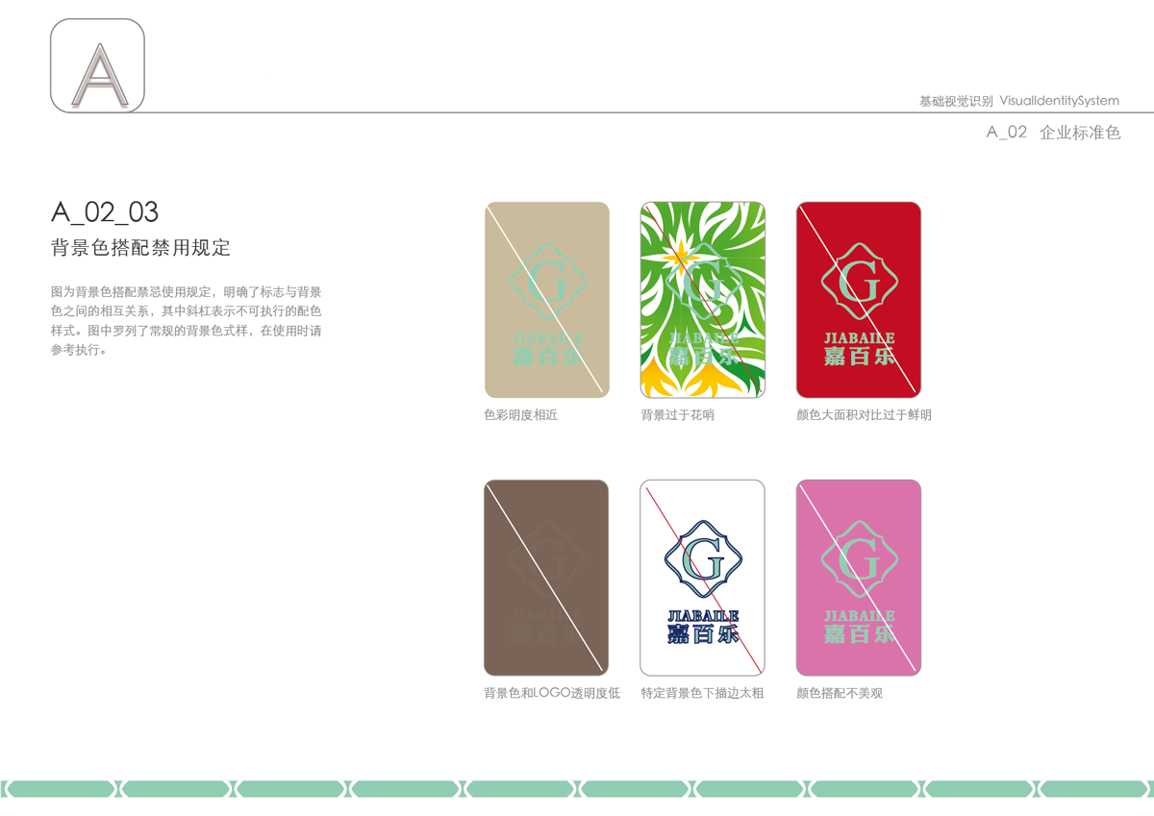Select the pink background logo card

[859, 578]
